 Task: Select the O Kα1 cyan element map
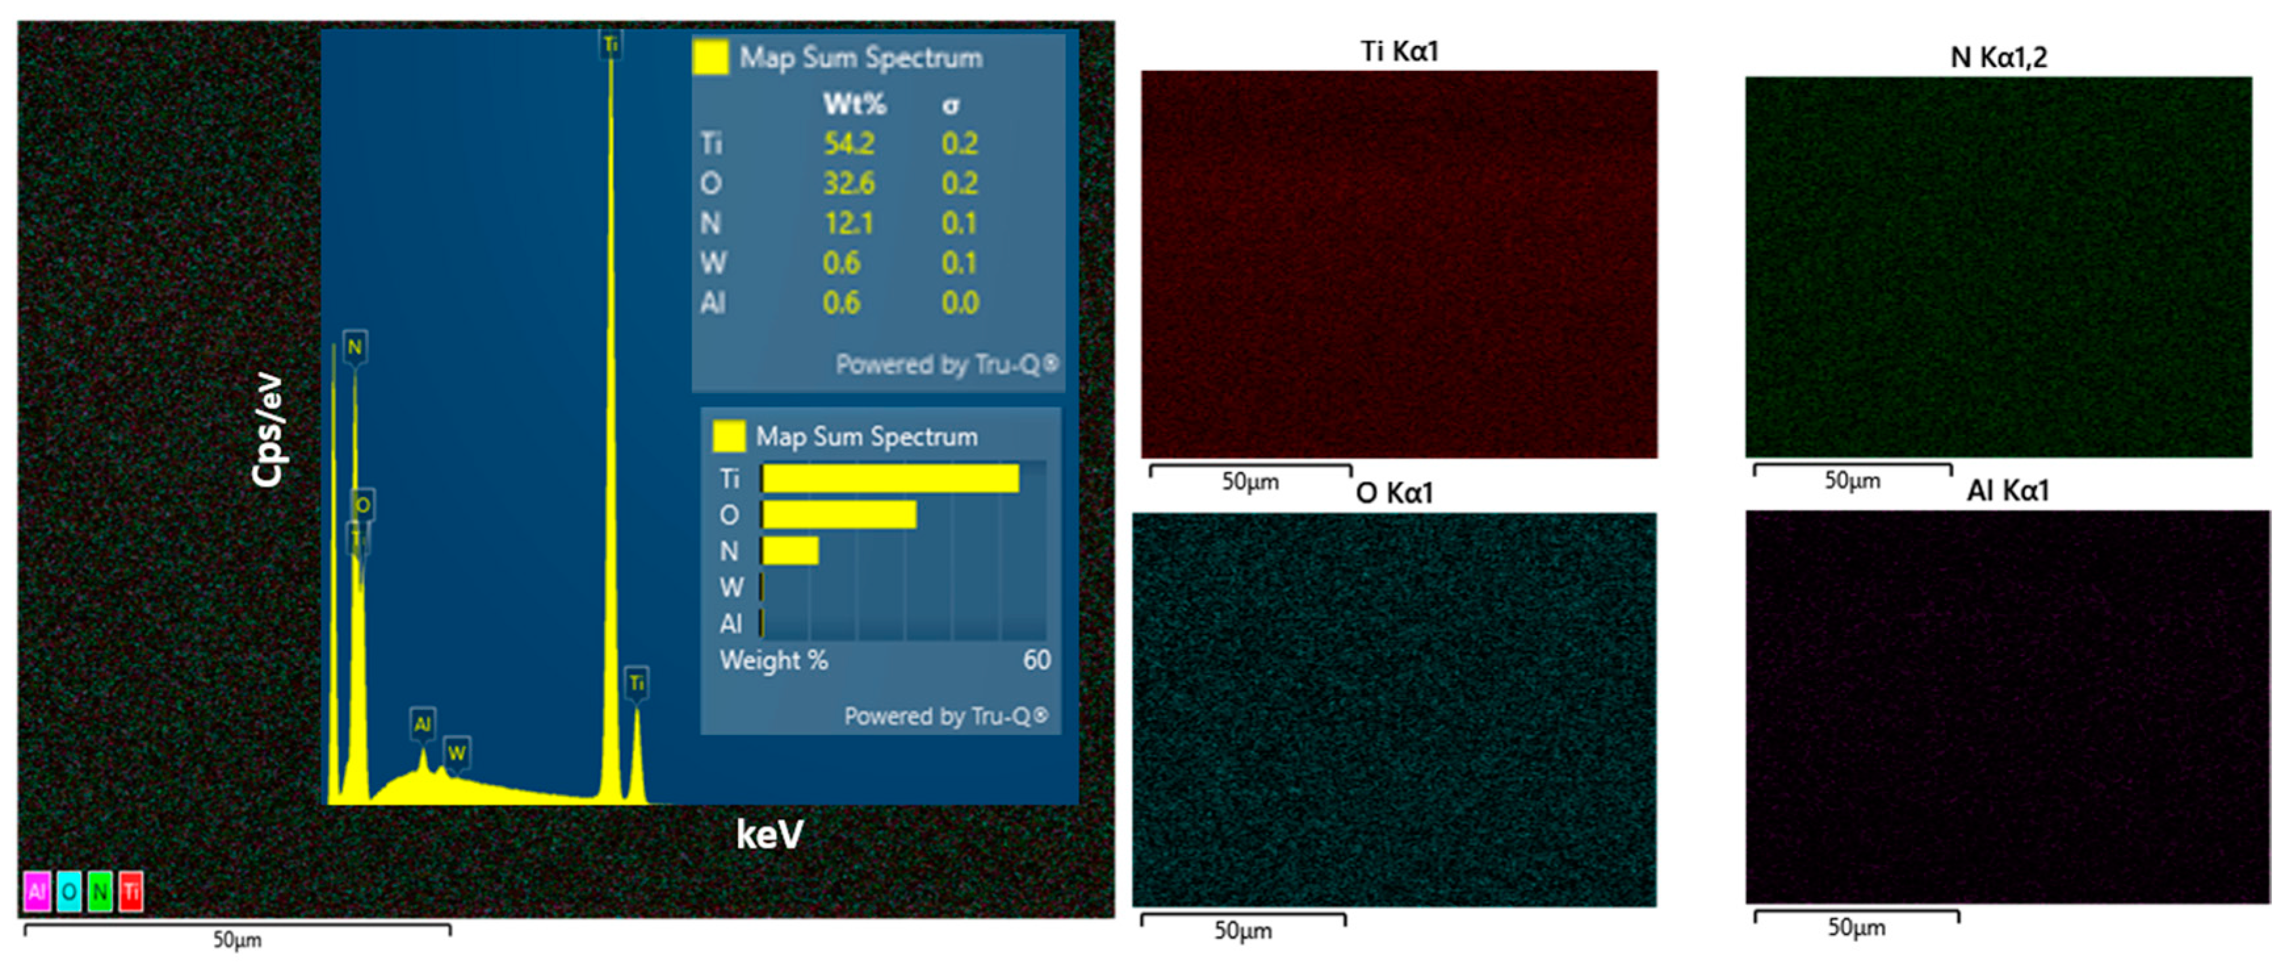1394,709
